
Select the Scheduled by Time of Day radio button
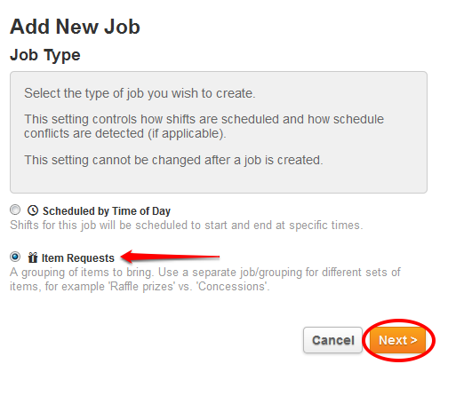[x=15, y=210]
